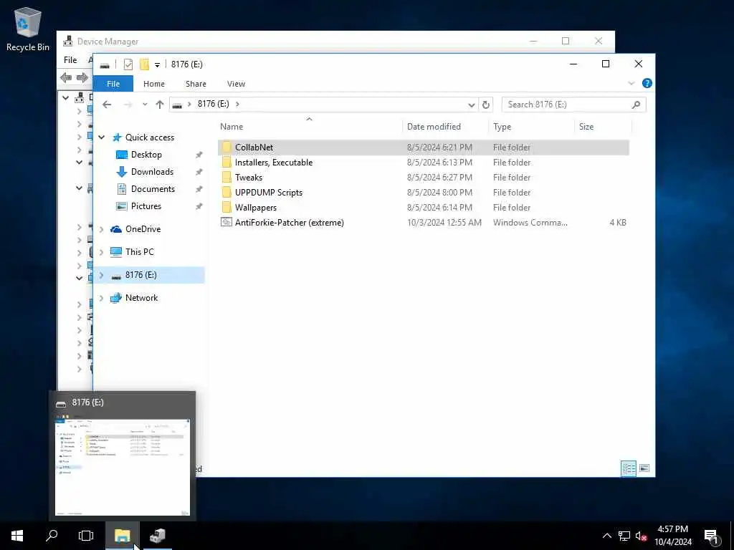734x550 pixels.
Task: Select the Installers, Executable folder
Action: pos(423,163)
